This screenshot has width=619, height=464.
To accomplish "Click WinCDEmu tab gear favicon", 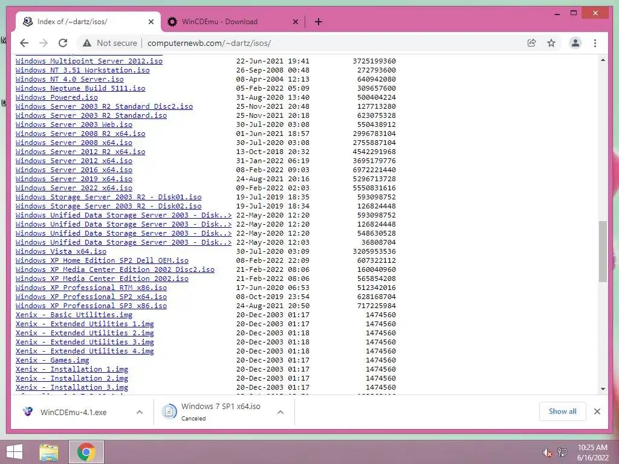I will [172, 22].
